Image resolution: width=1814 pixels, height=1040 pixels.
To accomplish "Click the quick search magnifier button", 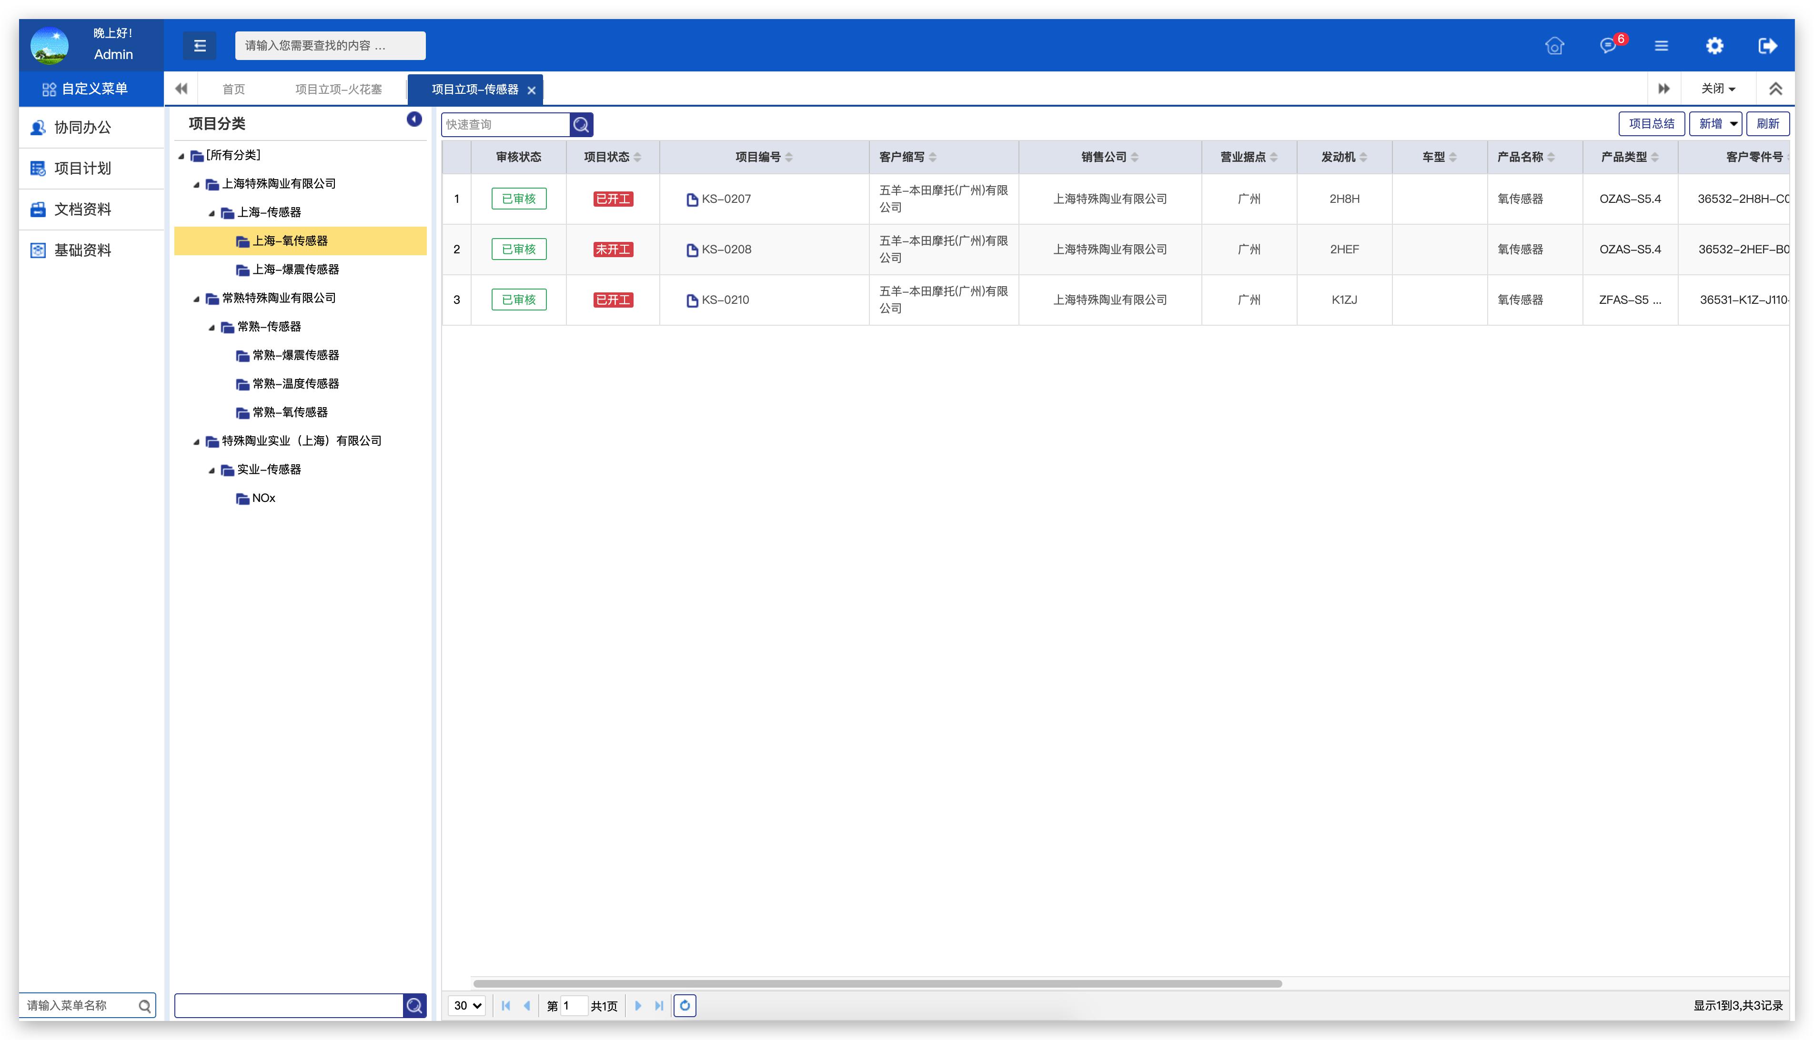I will tap(582, 124).
